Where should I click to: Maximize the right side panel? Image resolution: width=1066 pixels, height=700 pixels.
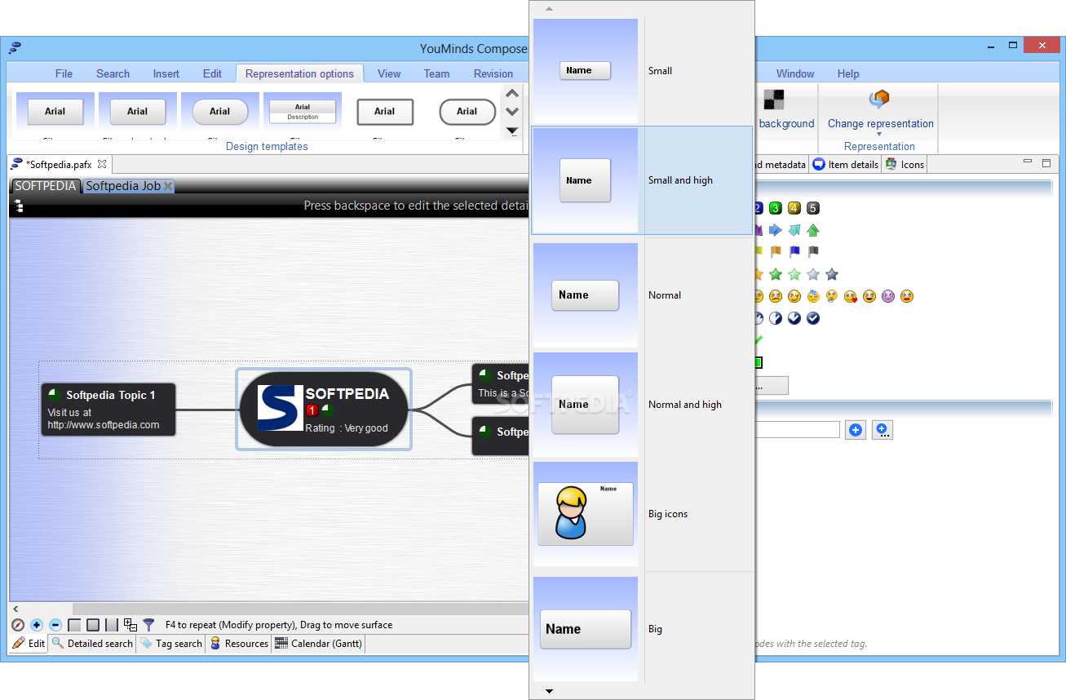[1046, 163]
